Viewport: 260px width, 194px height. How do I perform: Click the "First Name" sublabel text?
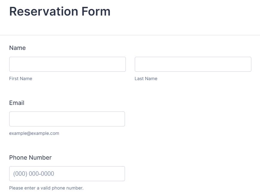[21, 79]
